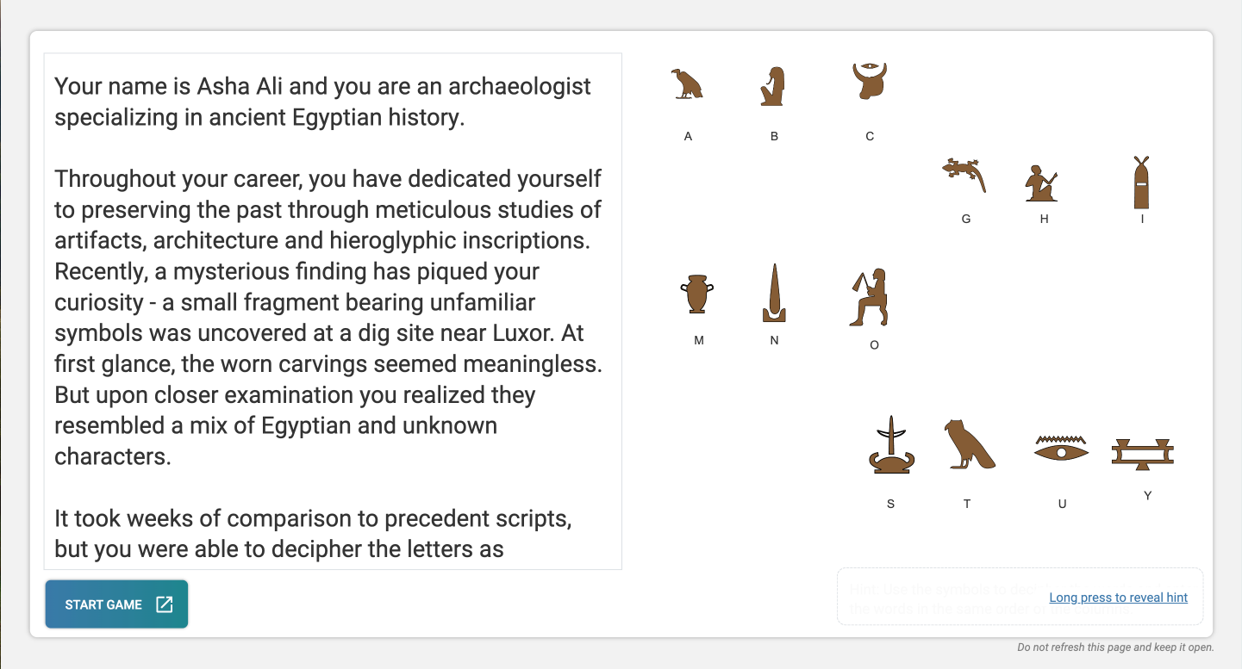This screenshot has width=1242, height=669.
Task: Select the tall vessel hieroglyph labeled I
Action: point(1141,183)
